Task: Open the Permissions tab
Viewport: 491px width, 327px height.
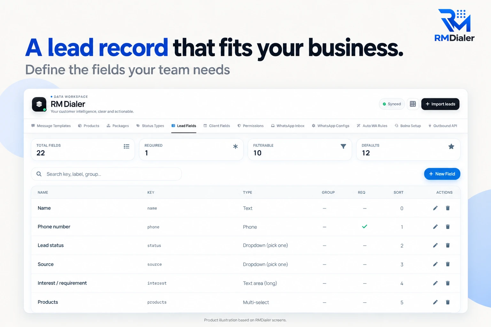Action: click(x=250, y=126)
